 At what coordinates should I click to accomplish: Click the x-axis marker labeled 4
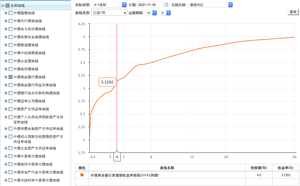pos(117,157)
